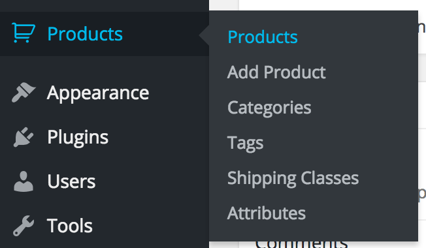Open Attributes in the Products submenu
The width and height of the screenshot is (426, 248).
[267, 213]
